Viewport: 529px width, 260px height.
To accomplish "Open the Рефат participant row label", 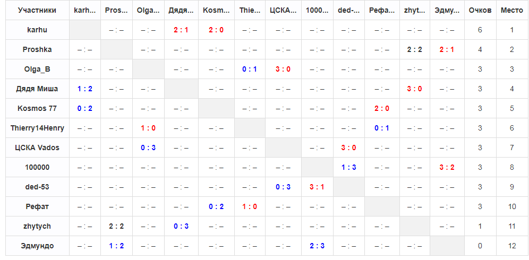I will pyautogui.click(x=37, y=206).
